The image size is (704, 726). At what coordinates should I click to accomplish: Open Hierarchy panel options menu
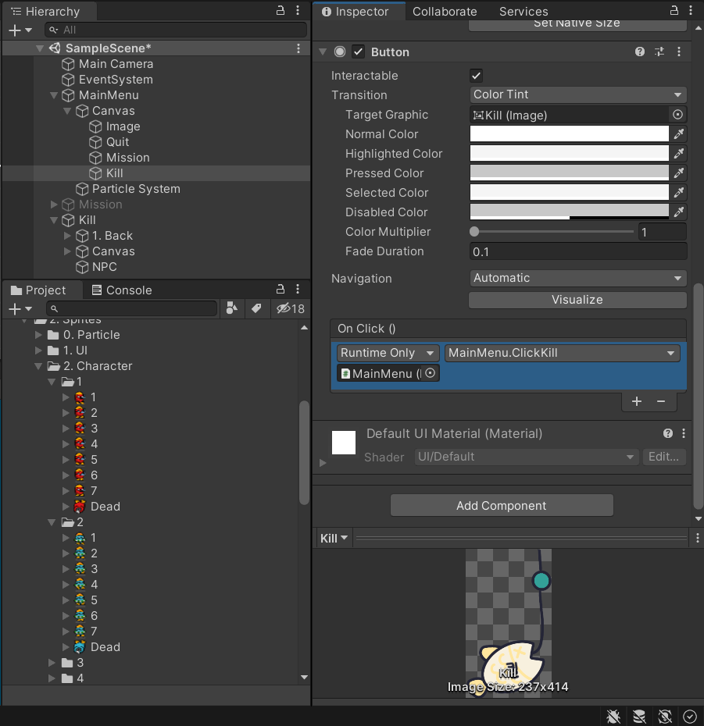pyautogui.click(x=298, y=10)
